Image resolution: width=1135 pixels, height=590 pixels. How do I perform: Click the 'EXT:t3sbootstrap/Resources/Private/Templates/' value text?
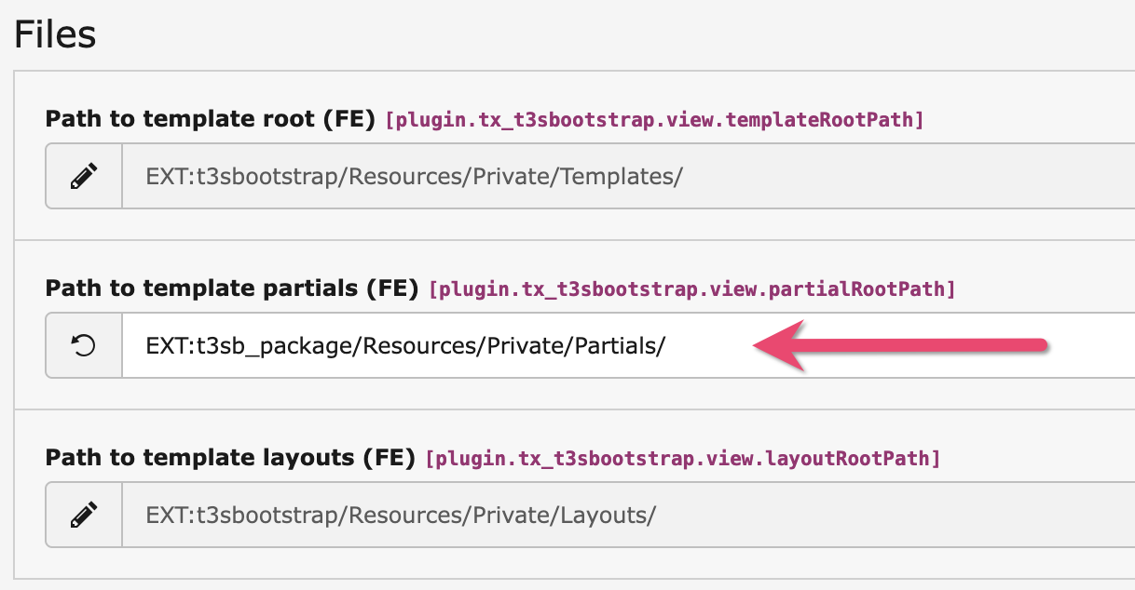click(414, 176)
